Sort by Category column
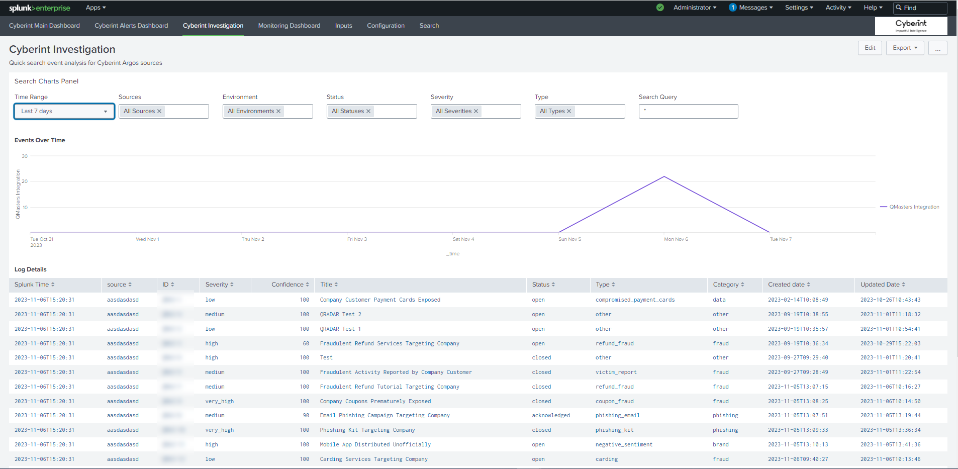 point(728,285)
